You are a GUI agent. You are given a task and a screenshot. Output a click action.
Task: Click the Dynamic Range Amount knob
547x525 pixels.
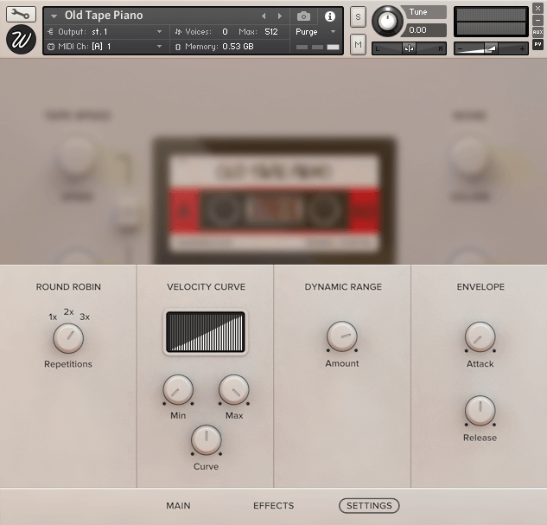342,336
